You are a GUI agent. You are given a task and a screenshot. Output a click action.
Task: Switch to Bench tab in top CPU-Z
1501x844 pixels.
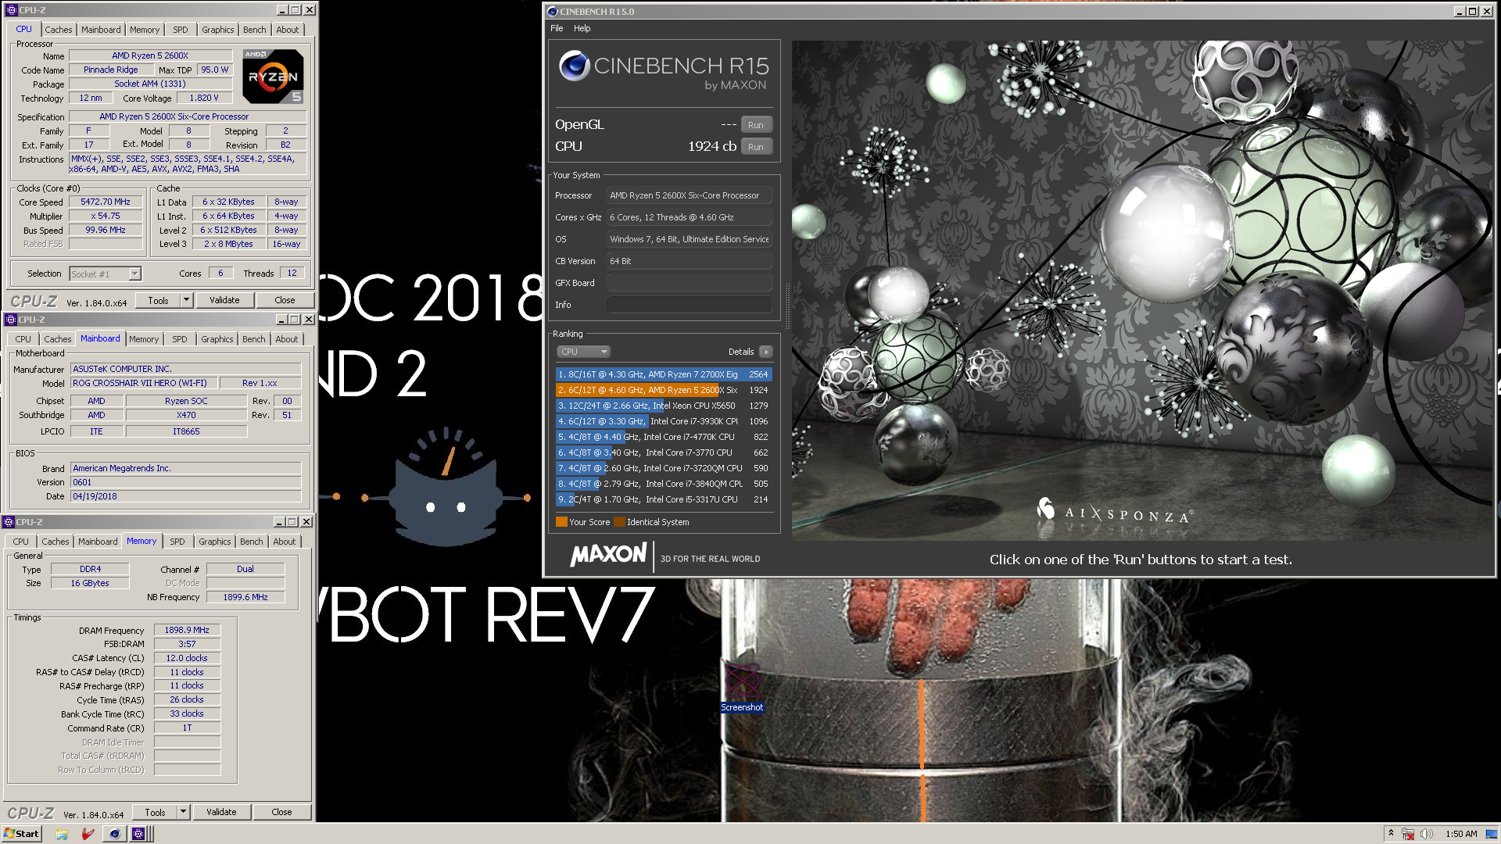255,30
